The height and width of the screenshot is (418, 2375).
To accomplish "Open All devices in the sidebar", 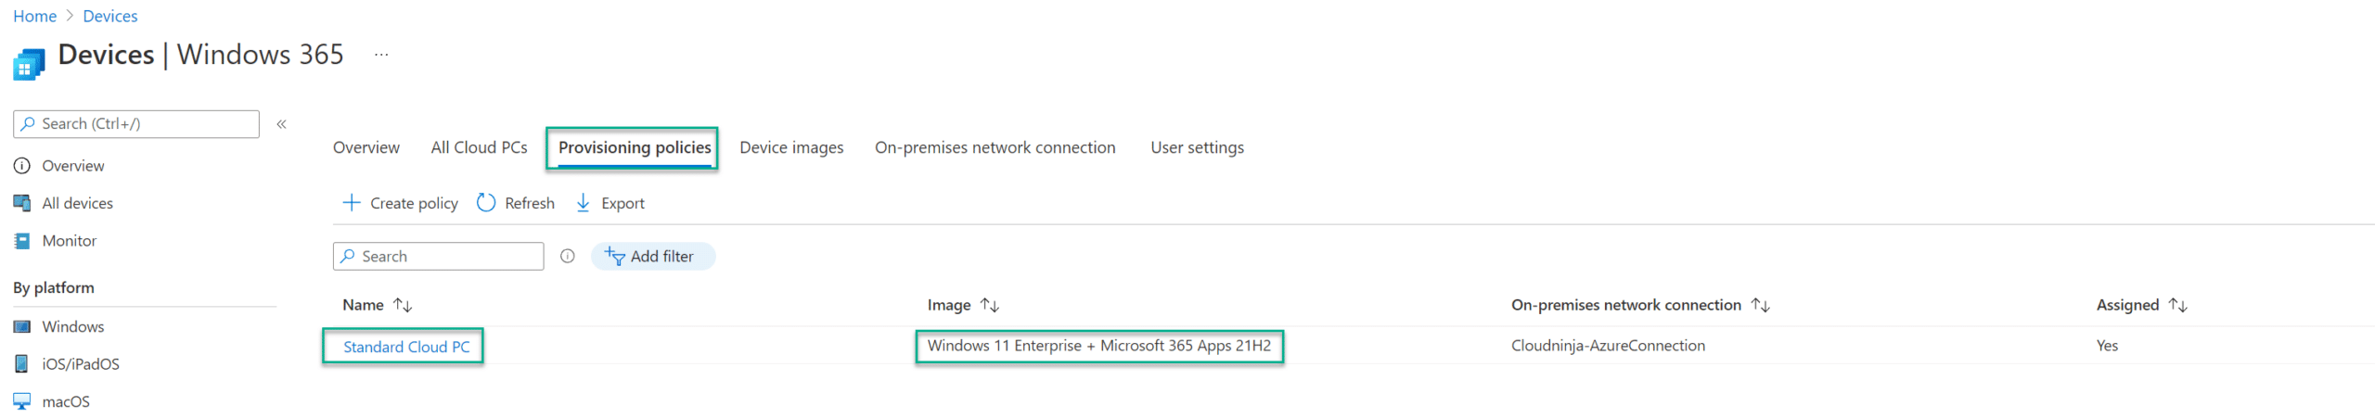I will (77, 203).
